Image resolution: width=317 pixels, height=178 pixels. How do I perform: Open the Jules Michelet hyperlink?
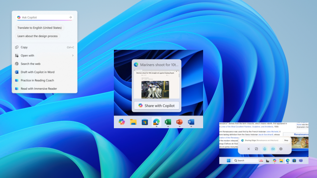coord(272,131)
